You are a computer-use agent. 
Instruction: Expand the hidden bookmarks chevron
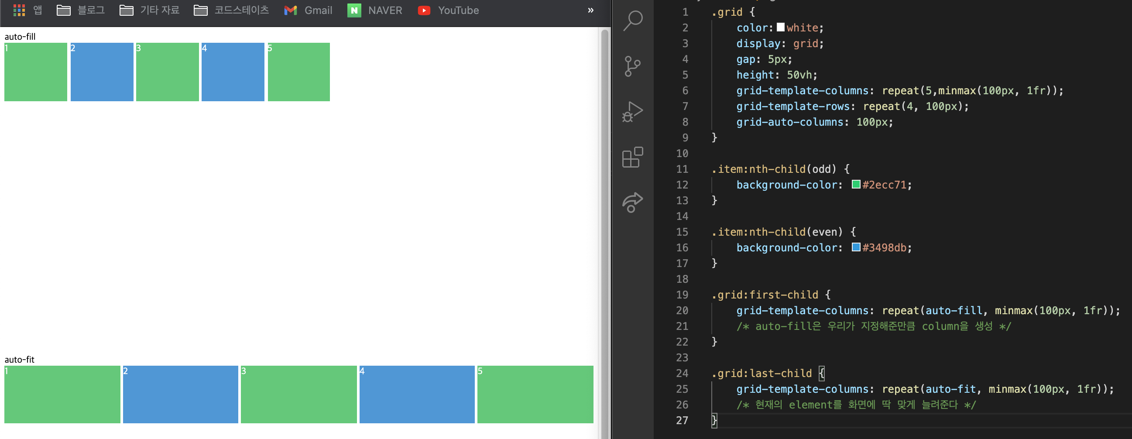[x=590, y=10]
